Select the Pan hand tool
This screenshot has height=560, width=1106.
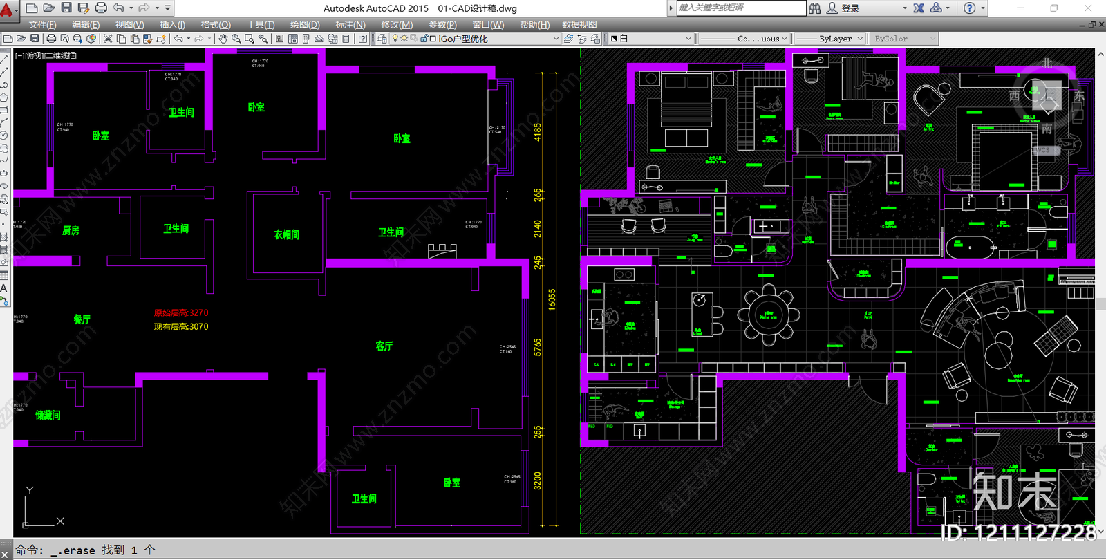(x=223, y=39)
